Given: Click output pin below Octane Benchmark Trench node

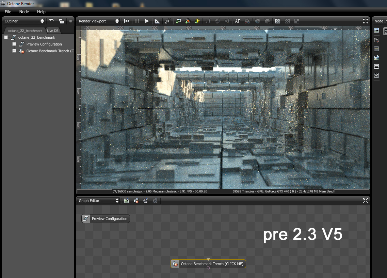Looking at the screenshot, I should pos(208,268).
